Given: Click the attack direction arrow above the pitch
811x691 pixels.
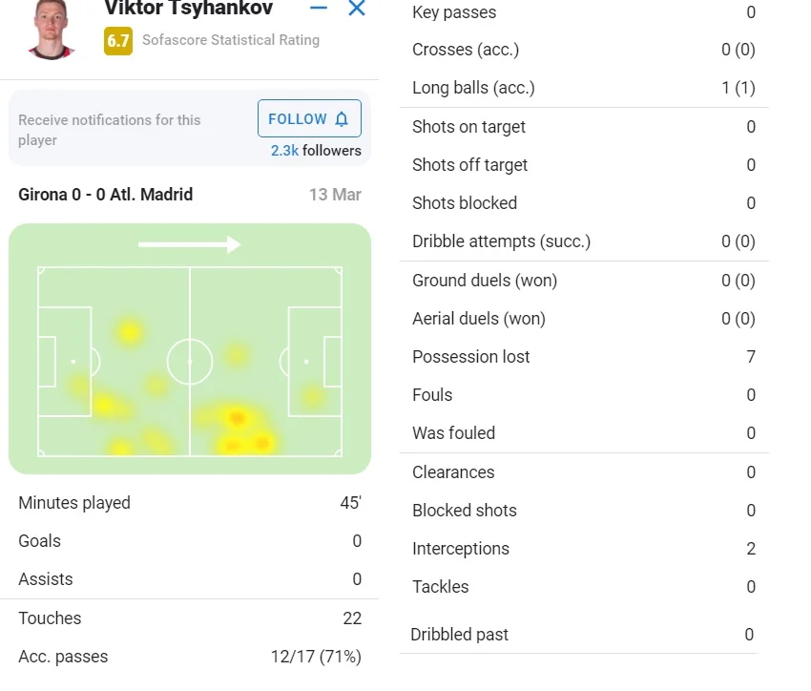Looking at the screenshot, I should (x=189, y=245).
